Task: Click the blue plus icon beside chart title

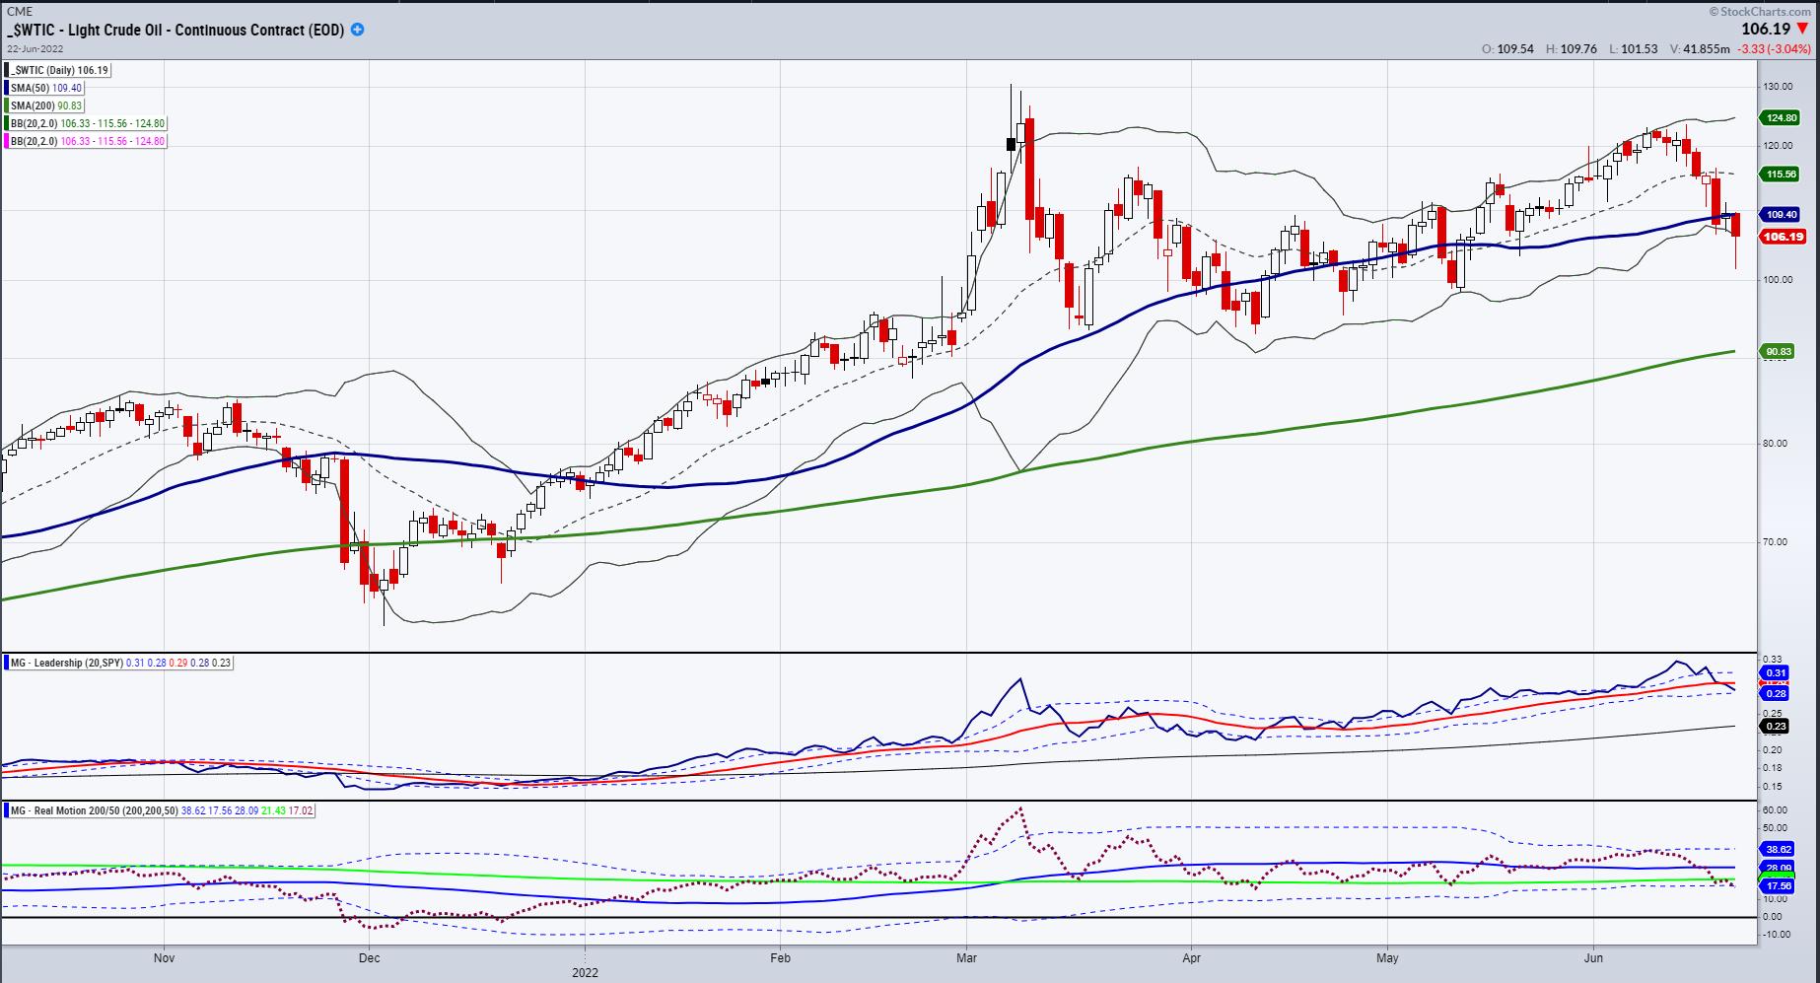Action: point(357,30)
